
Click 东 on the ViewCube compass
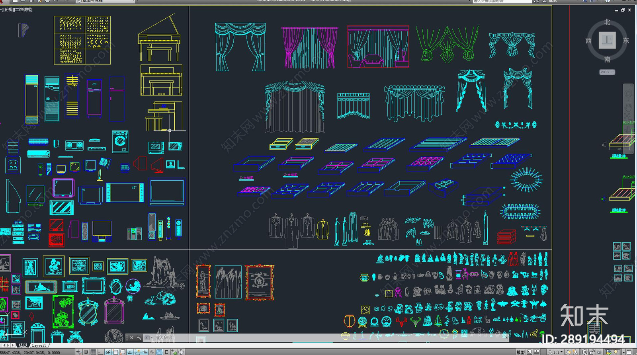click(x=626, y=41)
